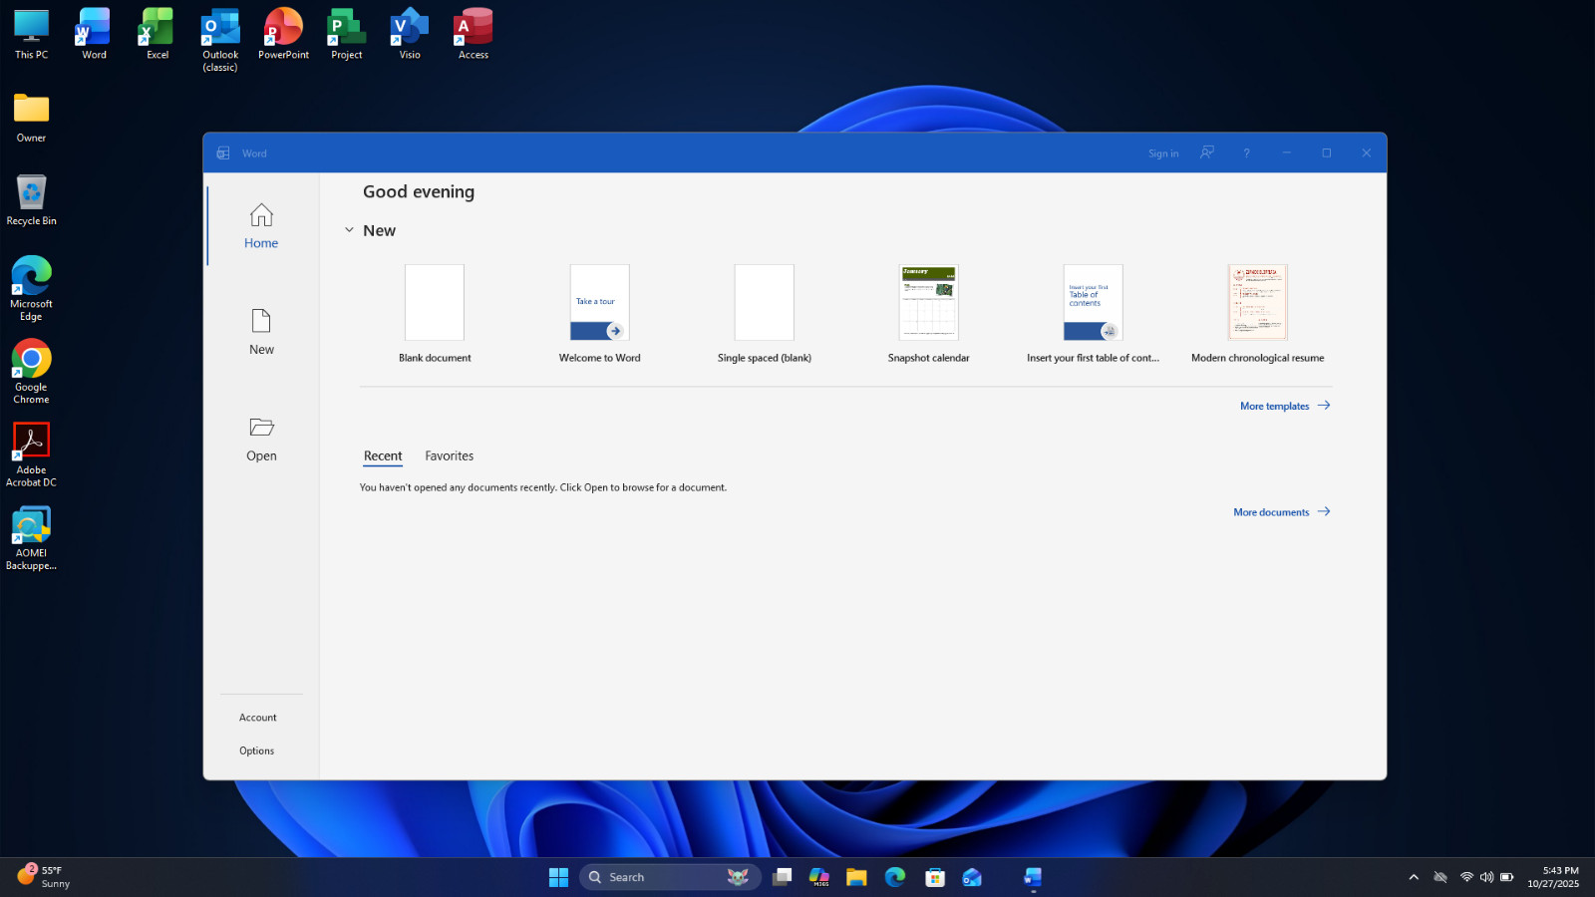Collapse the New section chevron
The image size is (1595, 897).
coord(349,230)
